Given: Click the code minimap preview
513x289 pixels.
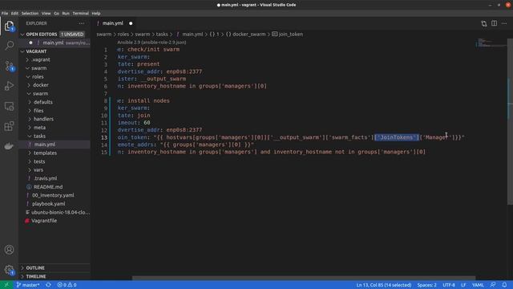Looking at the screenshot, I should click(491, 43).
